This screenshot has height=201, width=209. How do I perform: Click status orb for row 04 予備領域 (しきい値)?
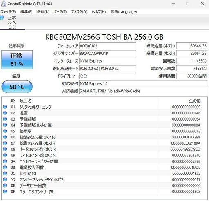pos(5,125)
